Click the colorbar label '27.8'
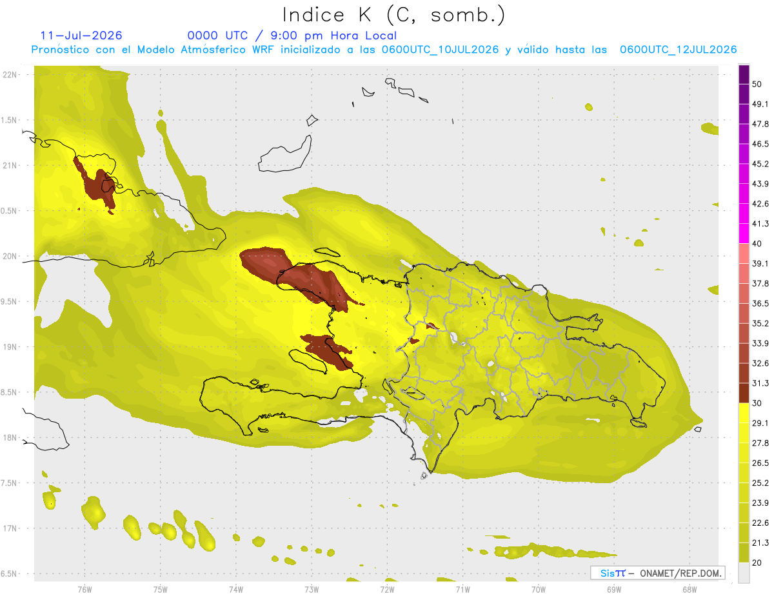The height and width of the screenshot is (598, 774). pyautogui.click(x=760, y=443)
